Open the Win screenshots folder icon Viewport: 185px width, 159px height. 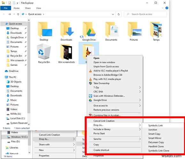coord(66,52)
